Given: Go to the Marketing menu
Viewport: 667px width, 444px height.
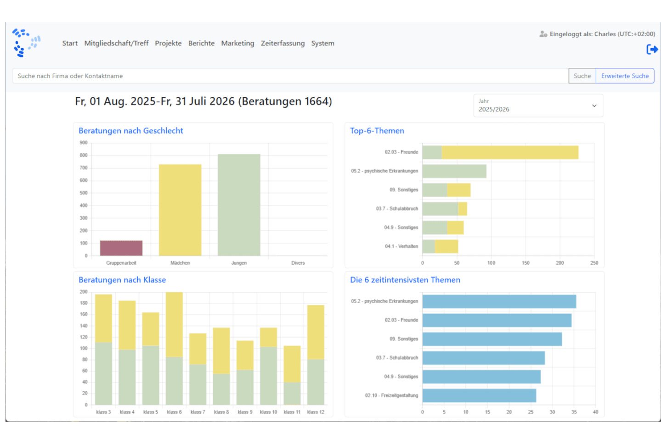Looking at the screenshot, I should 237,43.
